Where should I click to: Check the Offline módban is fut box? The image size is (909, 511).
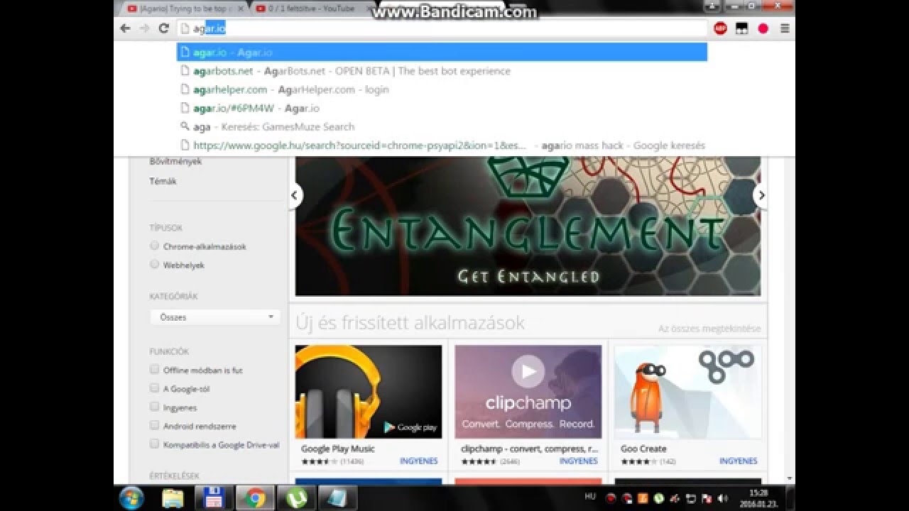click(154, 369)
